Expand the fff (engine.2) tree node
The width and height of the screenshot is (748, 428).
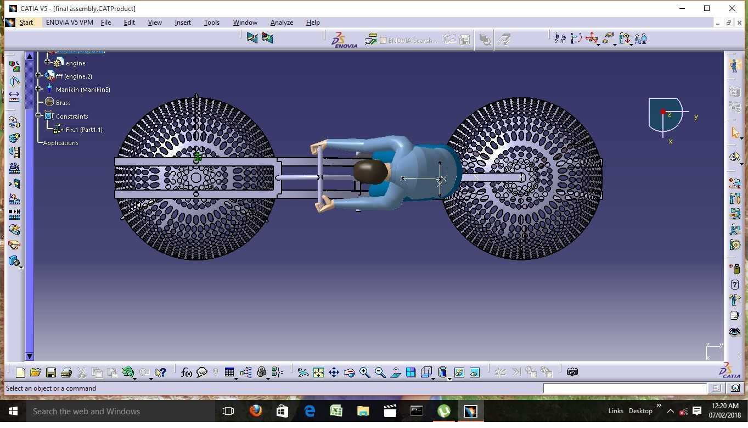pos(38,75)
